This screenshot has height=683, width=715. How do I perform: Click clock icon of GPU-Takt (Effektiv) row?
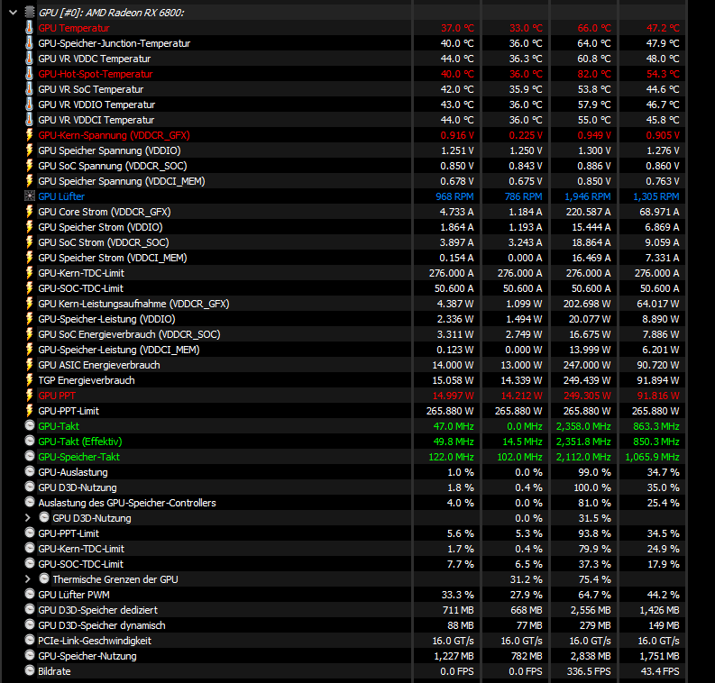pyautogui.click(x=30, y=441)
